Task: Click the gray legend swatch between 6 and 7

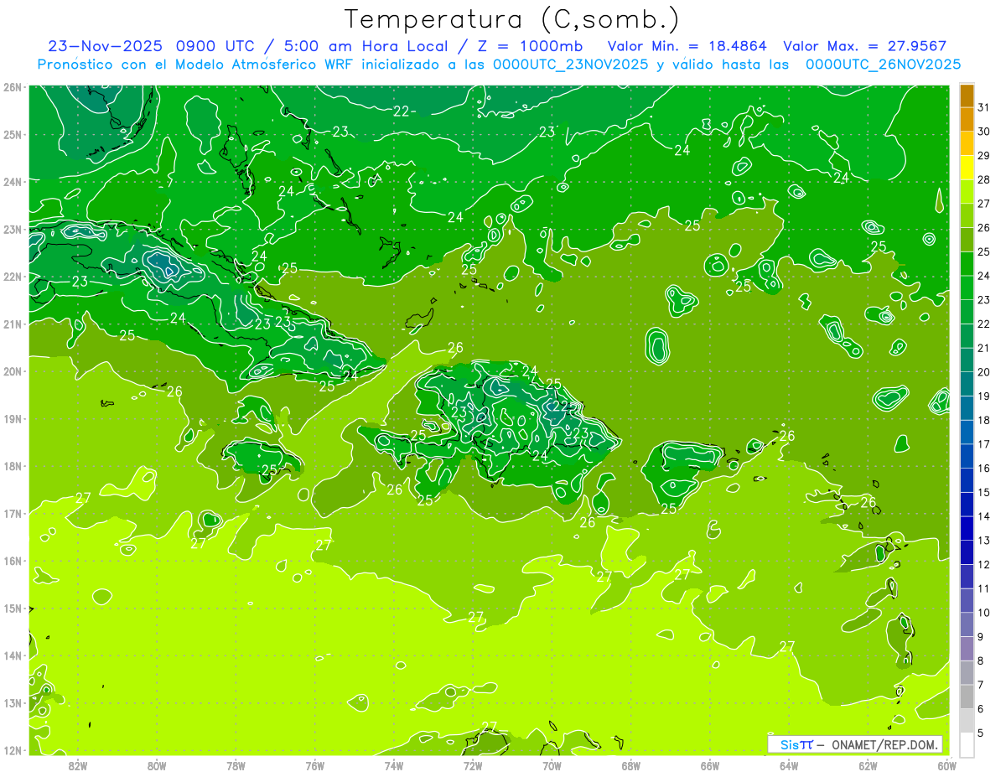Action: point(967,697)
